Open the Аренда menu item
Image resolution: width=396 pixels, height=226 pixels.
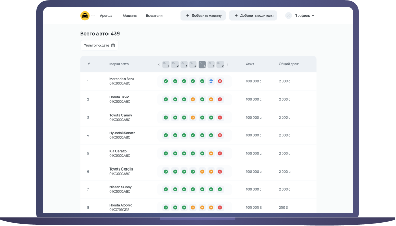[106, 16]
